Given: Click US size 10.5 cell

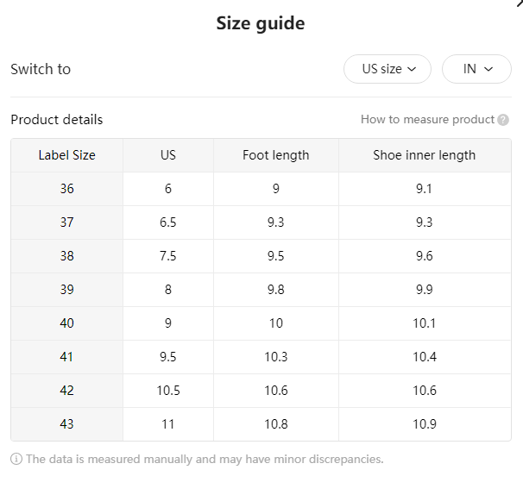Looking at the screenshot, I should [x=168, y=391].
